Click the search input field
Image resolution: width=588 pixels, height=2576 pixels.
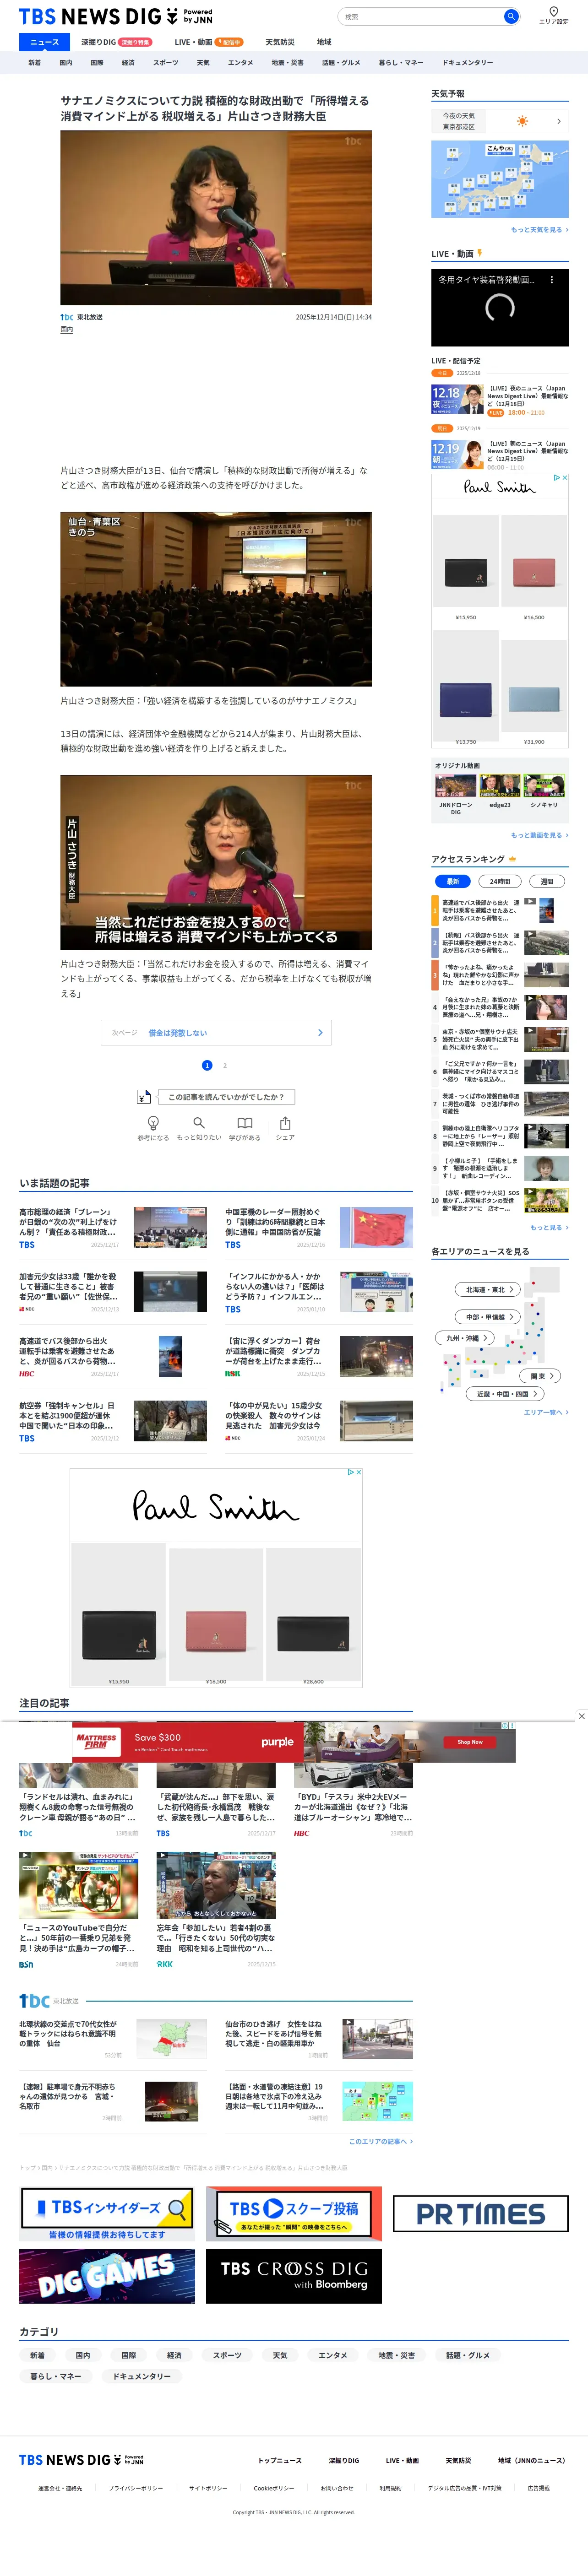point(420,16)
